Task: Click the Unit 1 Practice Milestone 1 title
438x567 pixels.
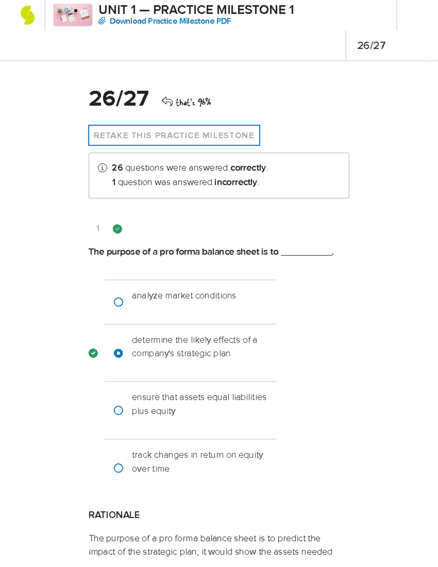Action: pos(196,9)
